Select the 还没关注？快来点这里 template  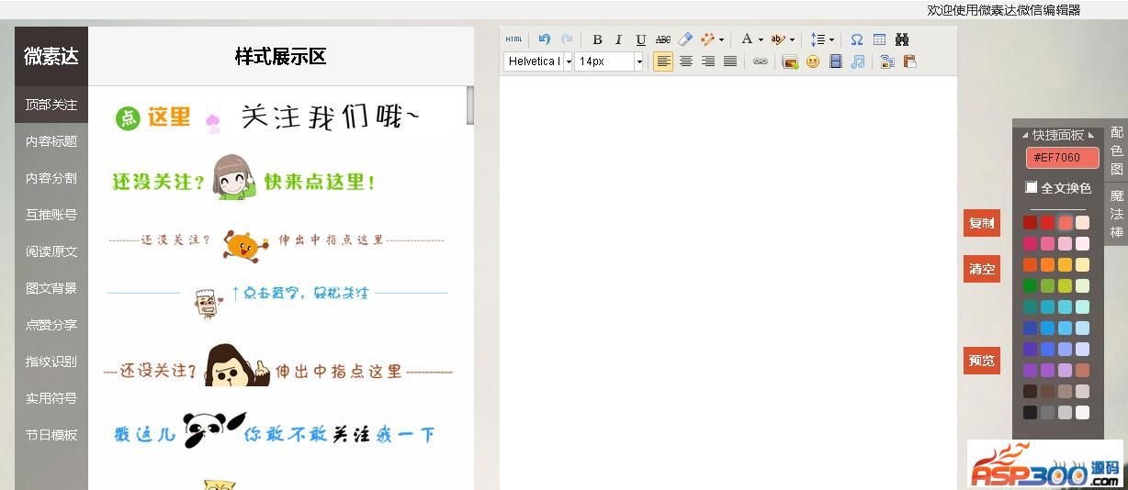(244, 177)
